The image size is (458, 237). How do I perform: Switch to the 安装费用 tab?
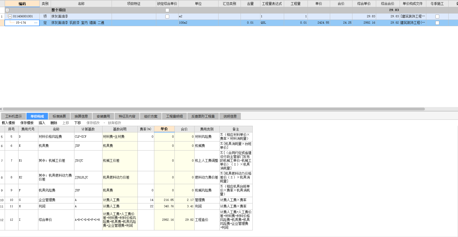pyautogui.click(x=103, y=116)
